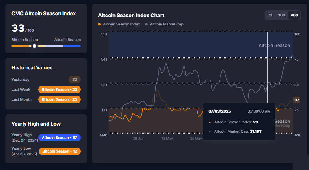This screenshot has height=170, width=309.
Task: Click the orange Altcoin Season Index legend dot
Action: pyautogui.click(x=99, y=24)
